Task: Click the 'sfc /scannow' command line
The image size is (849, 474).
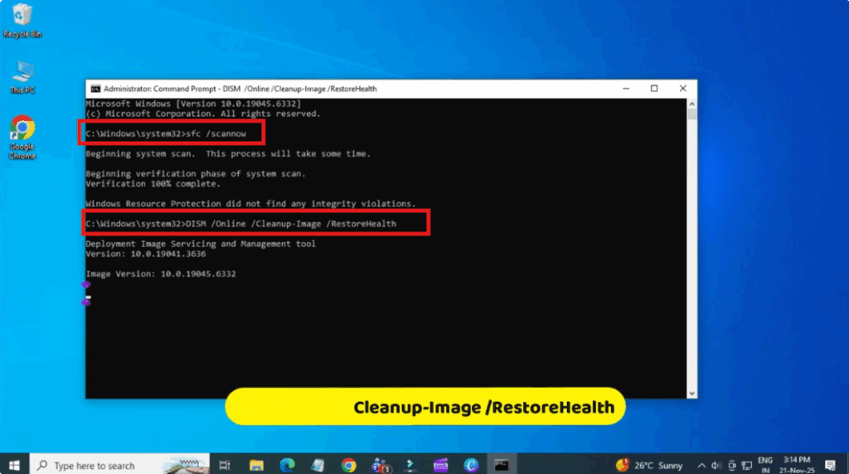Action: coord(166,133)
